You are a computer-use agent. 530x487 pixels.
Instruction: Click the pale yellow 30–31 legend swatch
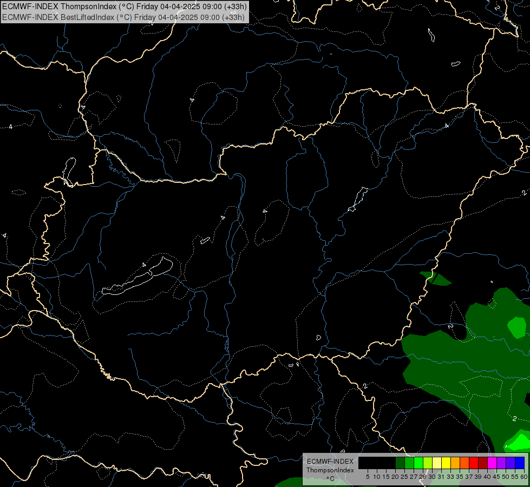click(x=437, y=463)
